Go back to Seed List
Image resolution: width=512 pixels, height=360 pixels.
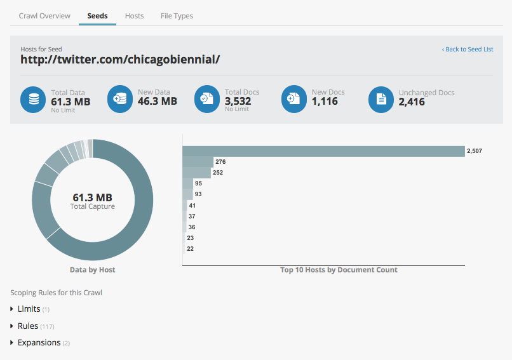[x=468, y=49]
